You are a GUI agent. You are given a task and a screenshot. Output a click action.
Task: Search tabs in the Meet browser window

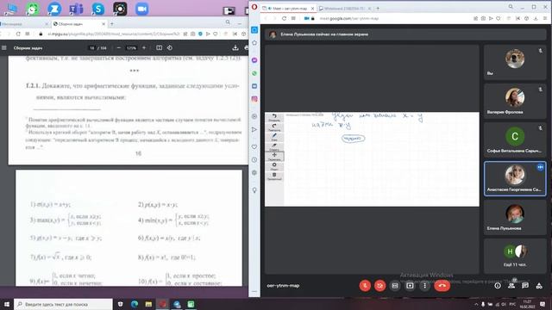tap(511, 7)
